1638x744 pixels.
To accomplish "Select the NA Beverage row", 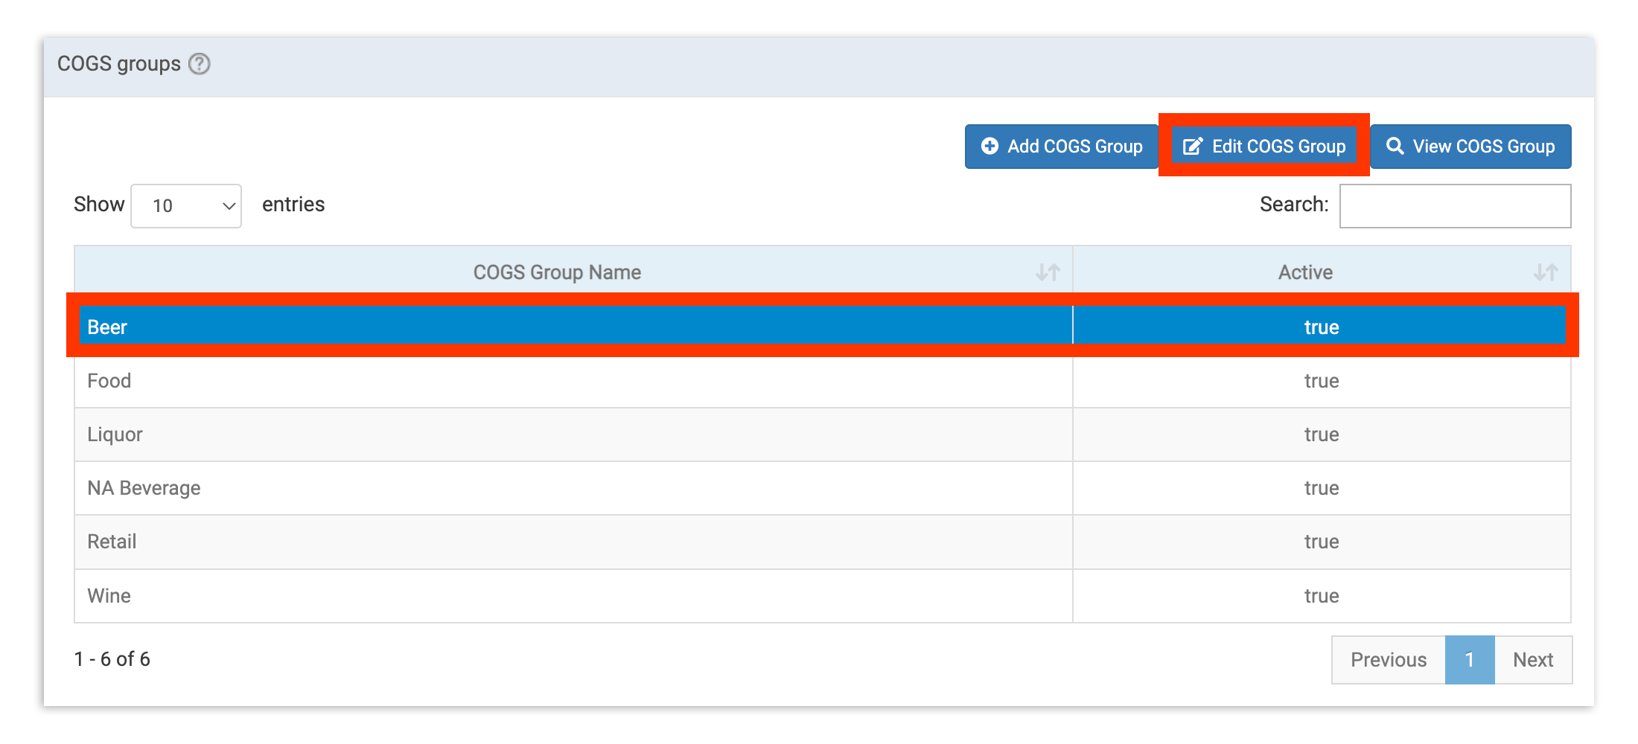I will click(x=144, y=488).
